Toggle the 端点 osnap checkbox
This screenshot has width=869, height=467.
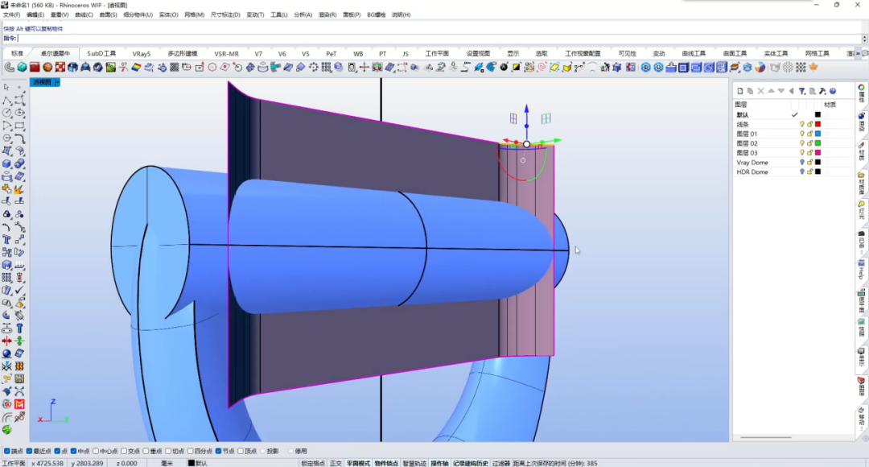click(x=7, y=452)
